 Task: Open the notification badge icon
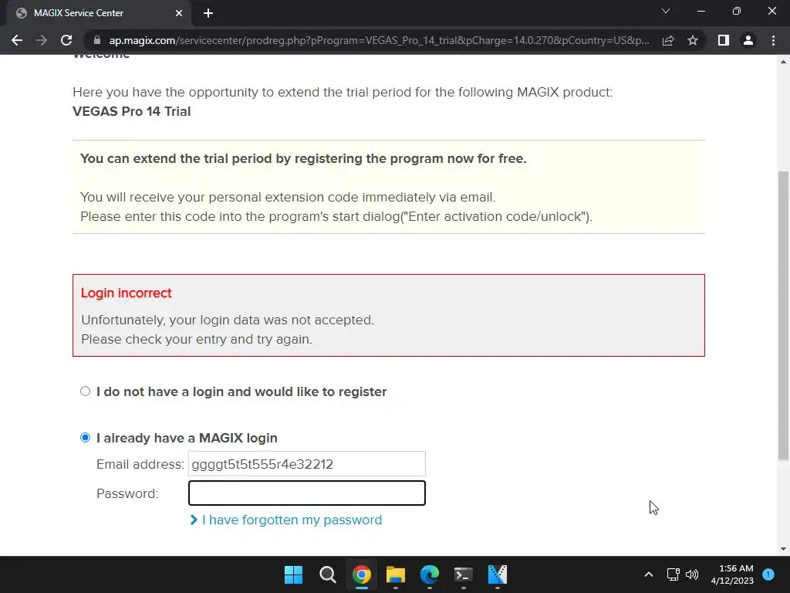click(768, 574)
